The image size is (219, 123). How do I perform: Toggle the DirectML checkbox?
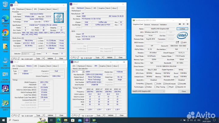click(179, 84)
